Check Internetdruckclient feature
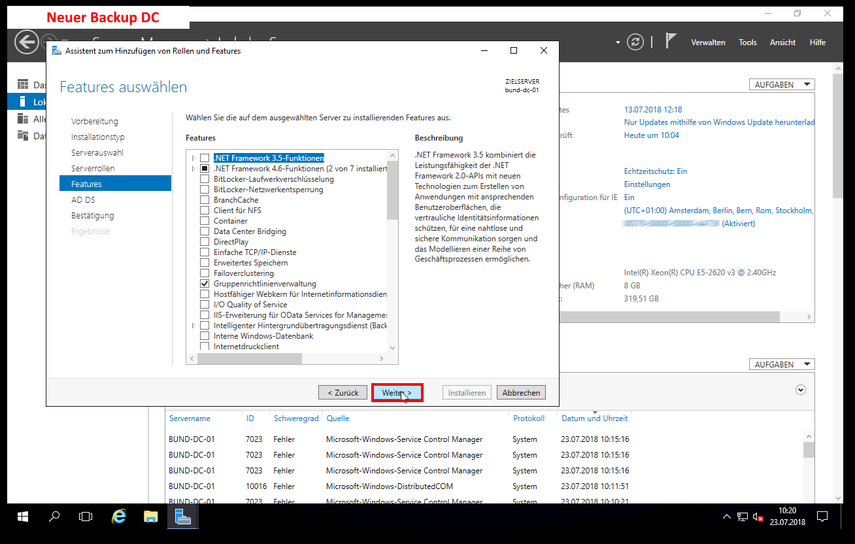Image resolution: width=855 pixels, height=544 pixels. coord(205,347)
